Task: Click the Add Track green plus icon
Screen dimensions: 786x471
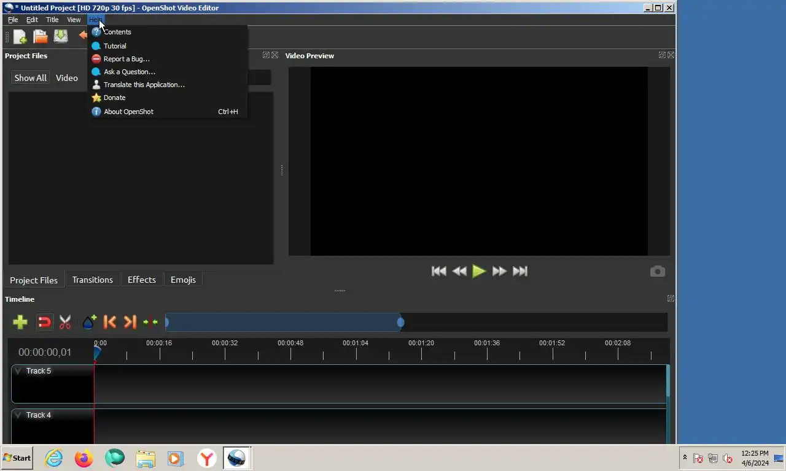Action: [20, 322]
